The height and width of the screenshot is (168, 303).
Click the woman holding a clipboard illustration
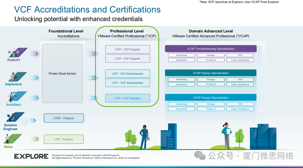point(226,136)
